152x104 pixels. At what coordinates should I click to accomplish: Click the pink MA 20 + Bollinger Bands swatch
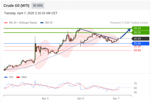click(x=6, y=23)
